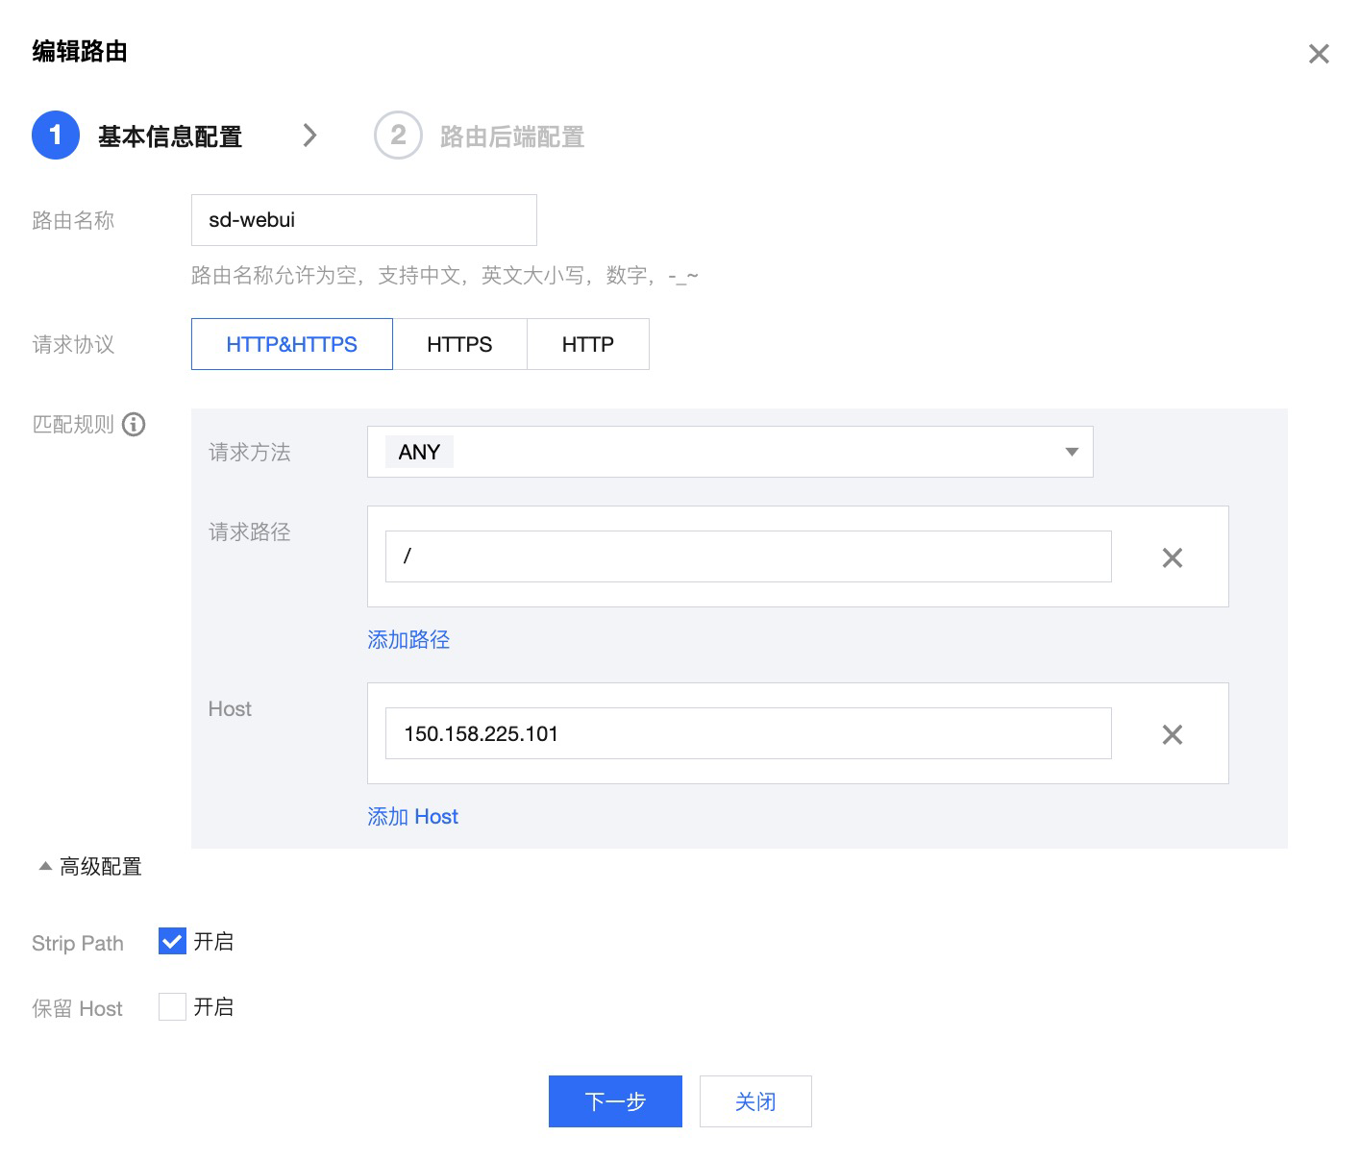Delete the Host entry 150.158.225.101
This screenshot has height=1161, width=1359.
pos(1172,734)
